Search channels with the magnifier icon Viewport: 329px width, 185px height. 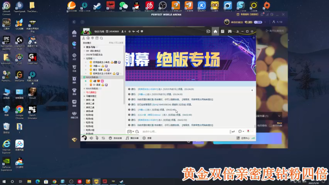click(101, 38)
